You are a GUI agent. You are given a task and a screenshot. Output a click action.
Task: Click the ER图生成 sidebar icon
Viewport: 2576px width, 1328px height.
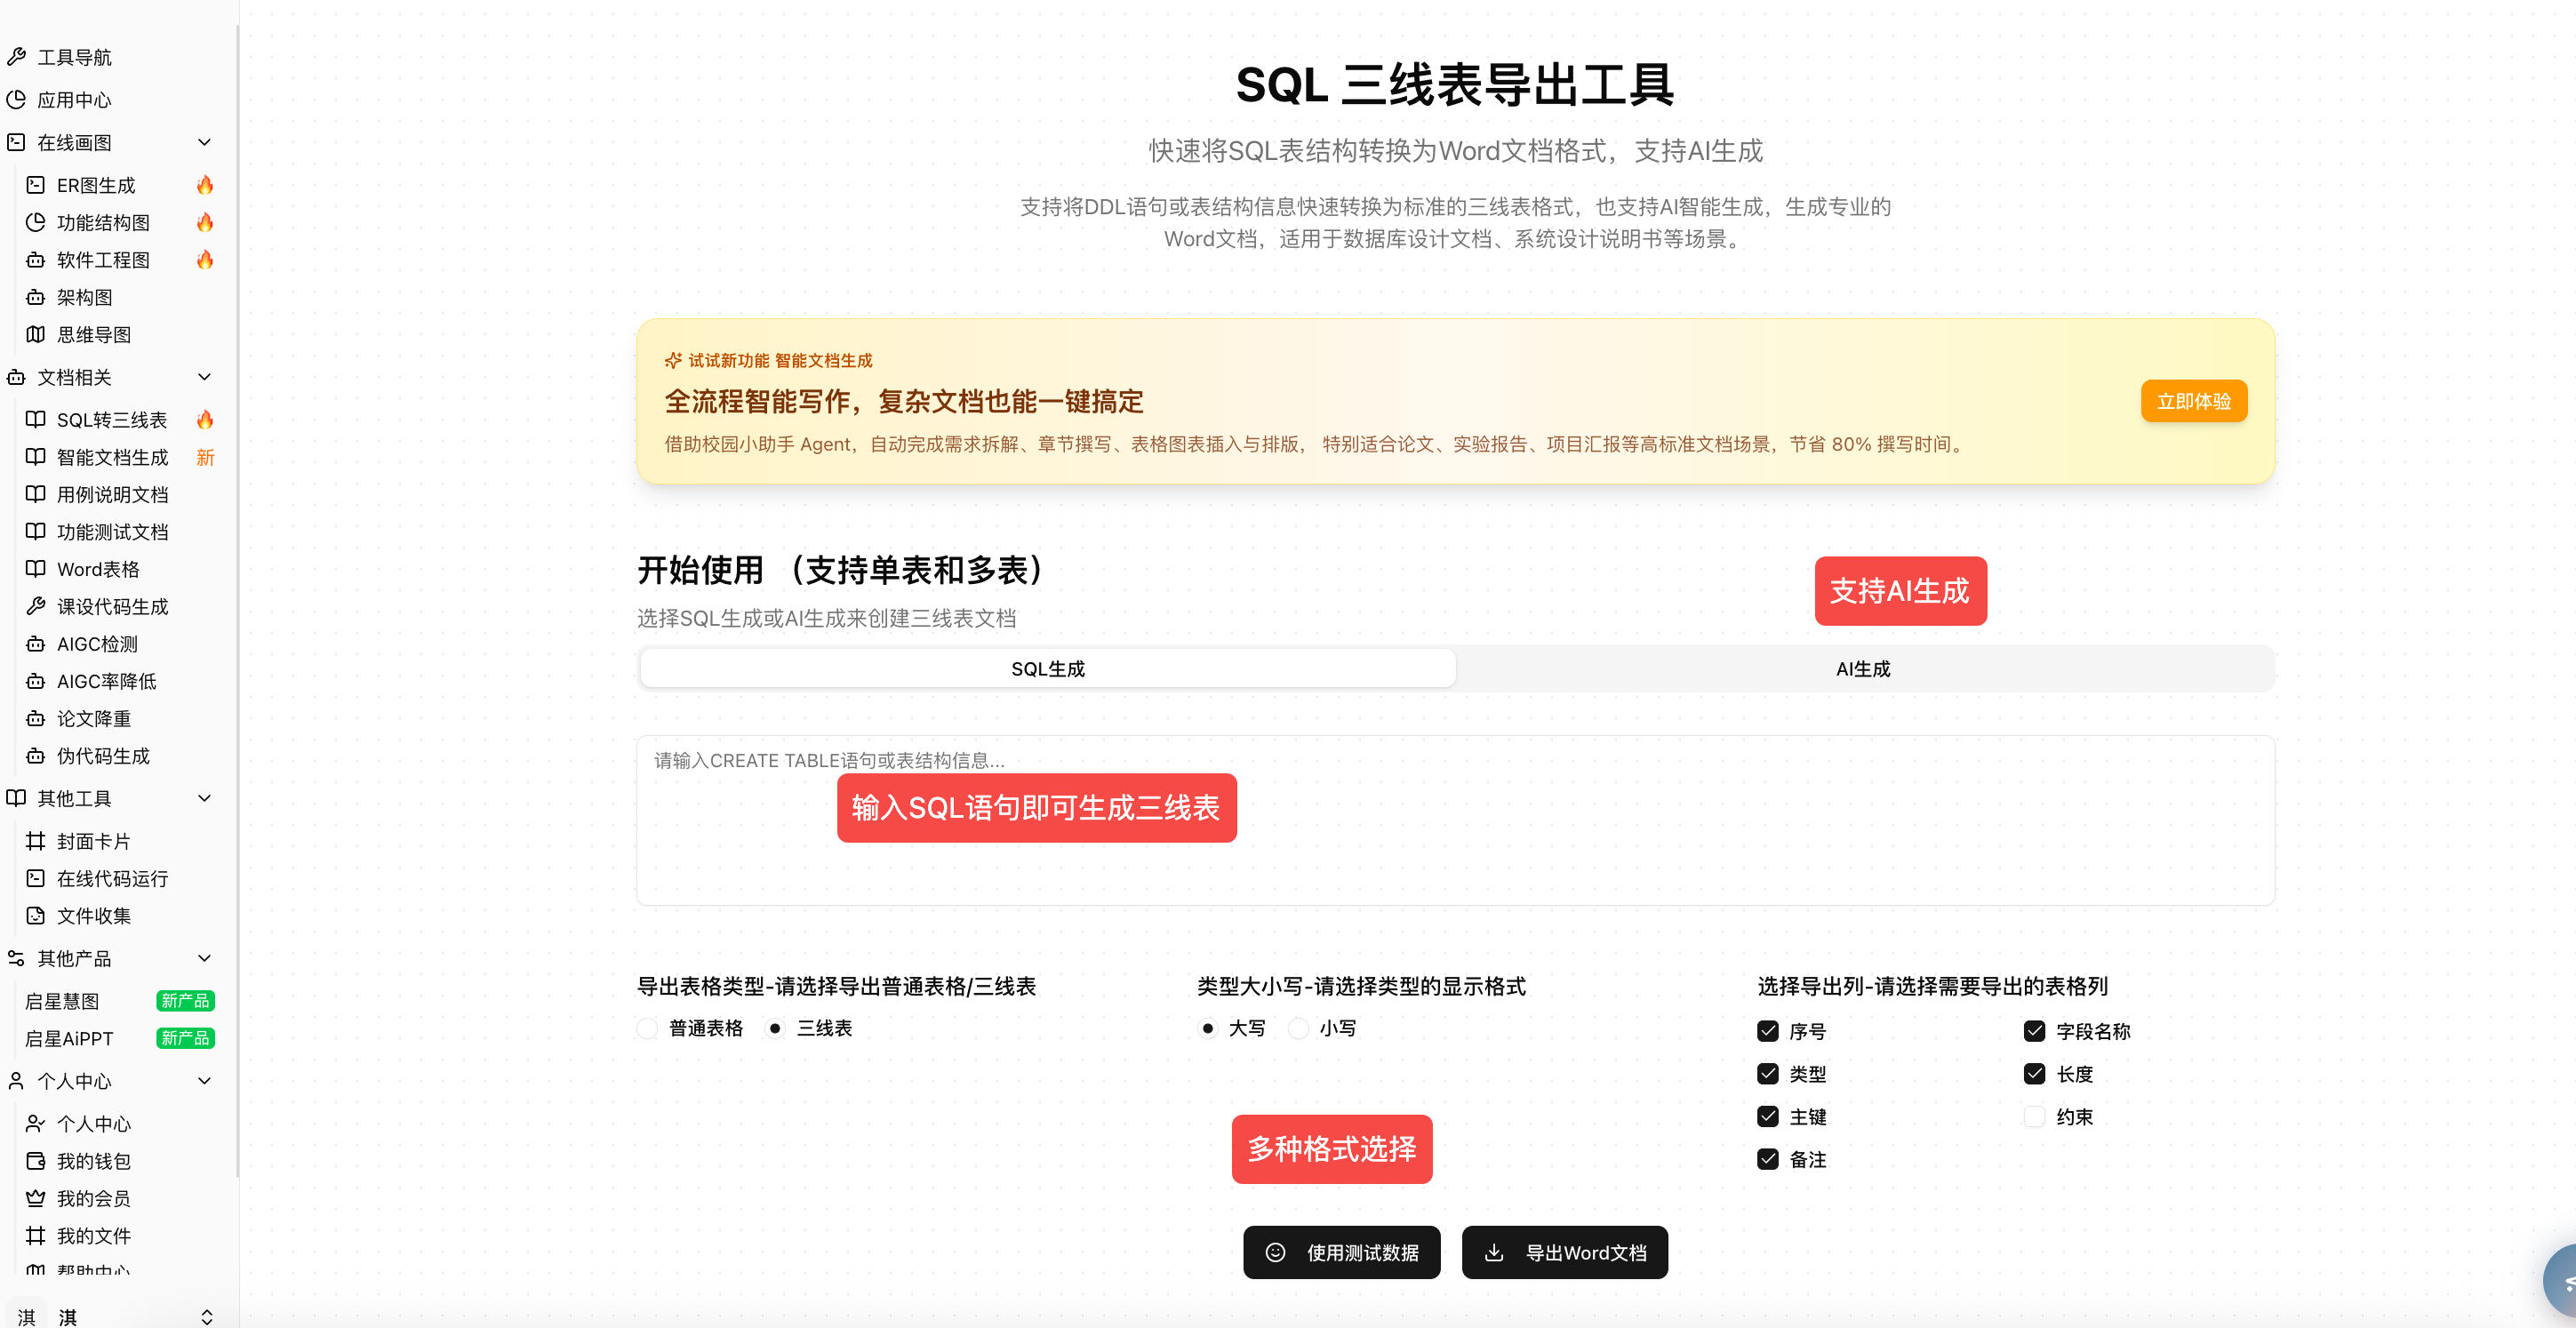35,185
